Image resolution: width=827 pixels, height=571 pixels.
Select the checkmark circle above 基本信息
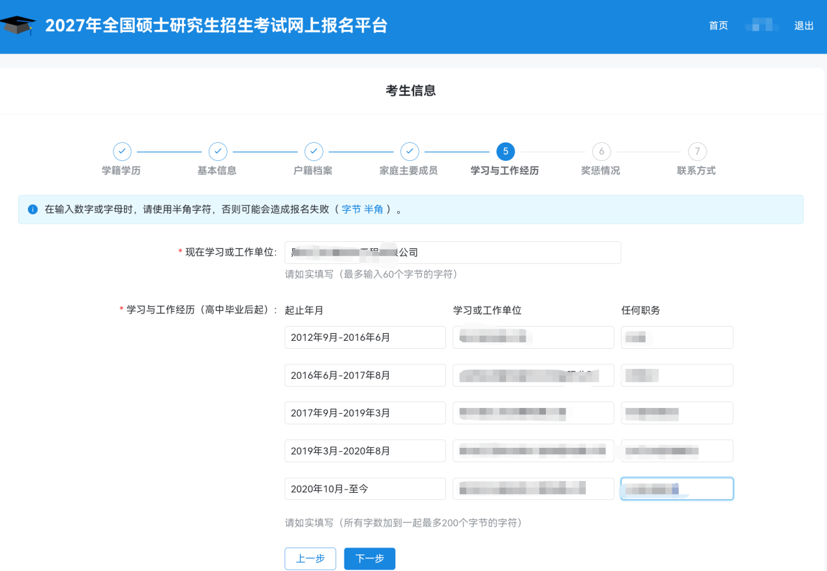218,151
